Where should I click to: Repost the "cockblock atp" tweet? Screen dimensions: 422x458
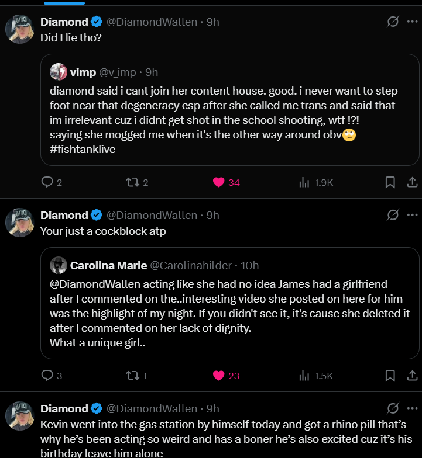[x=136, y=376]
